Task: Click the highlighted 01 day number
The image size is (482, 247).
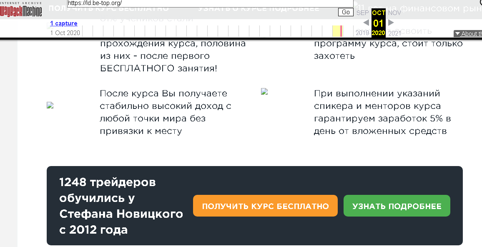Action: pos(378,23)
